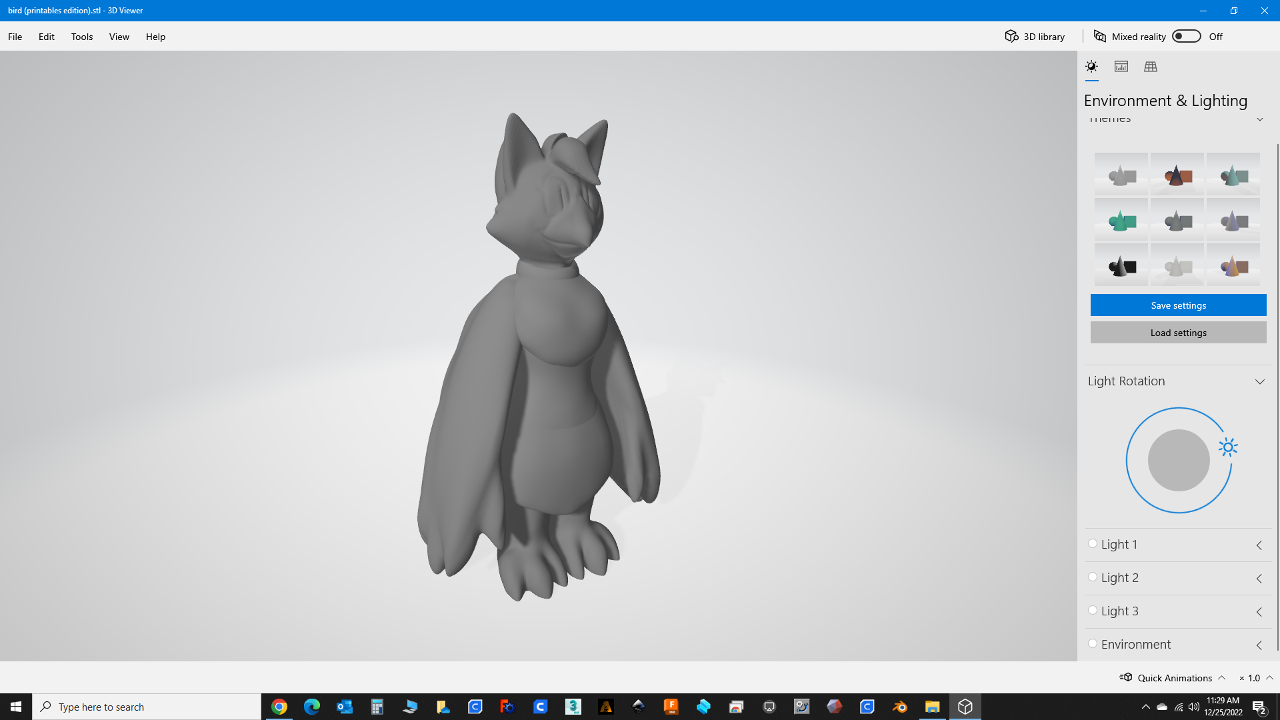Select the all-green shapes theme
Image resolution: width=1280 pixels, height=720 pixels.
coord(1121,219)
